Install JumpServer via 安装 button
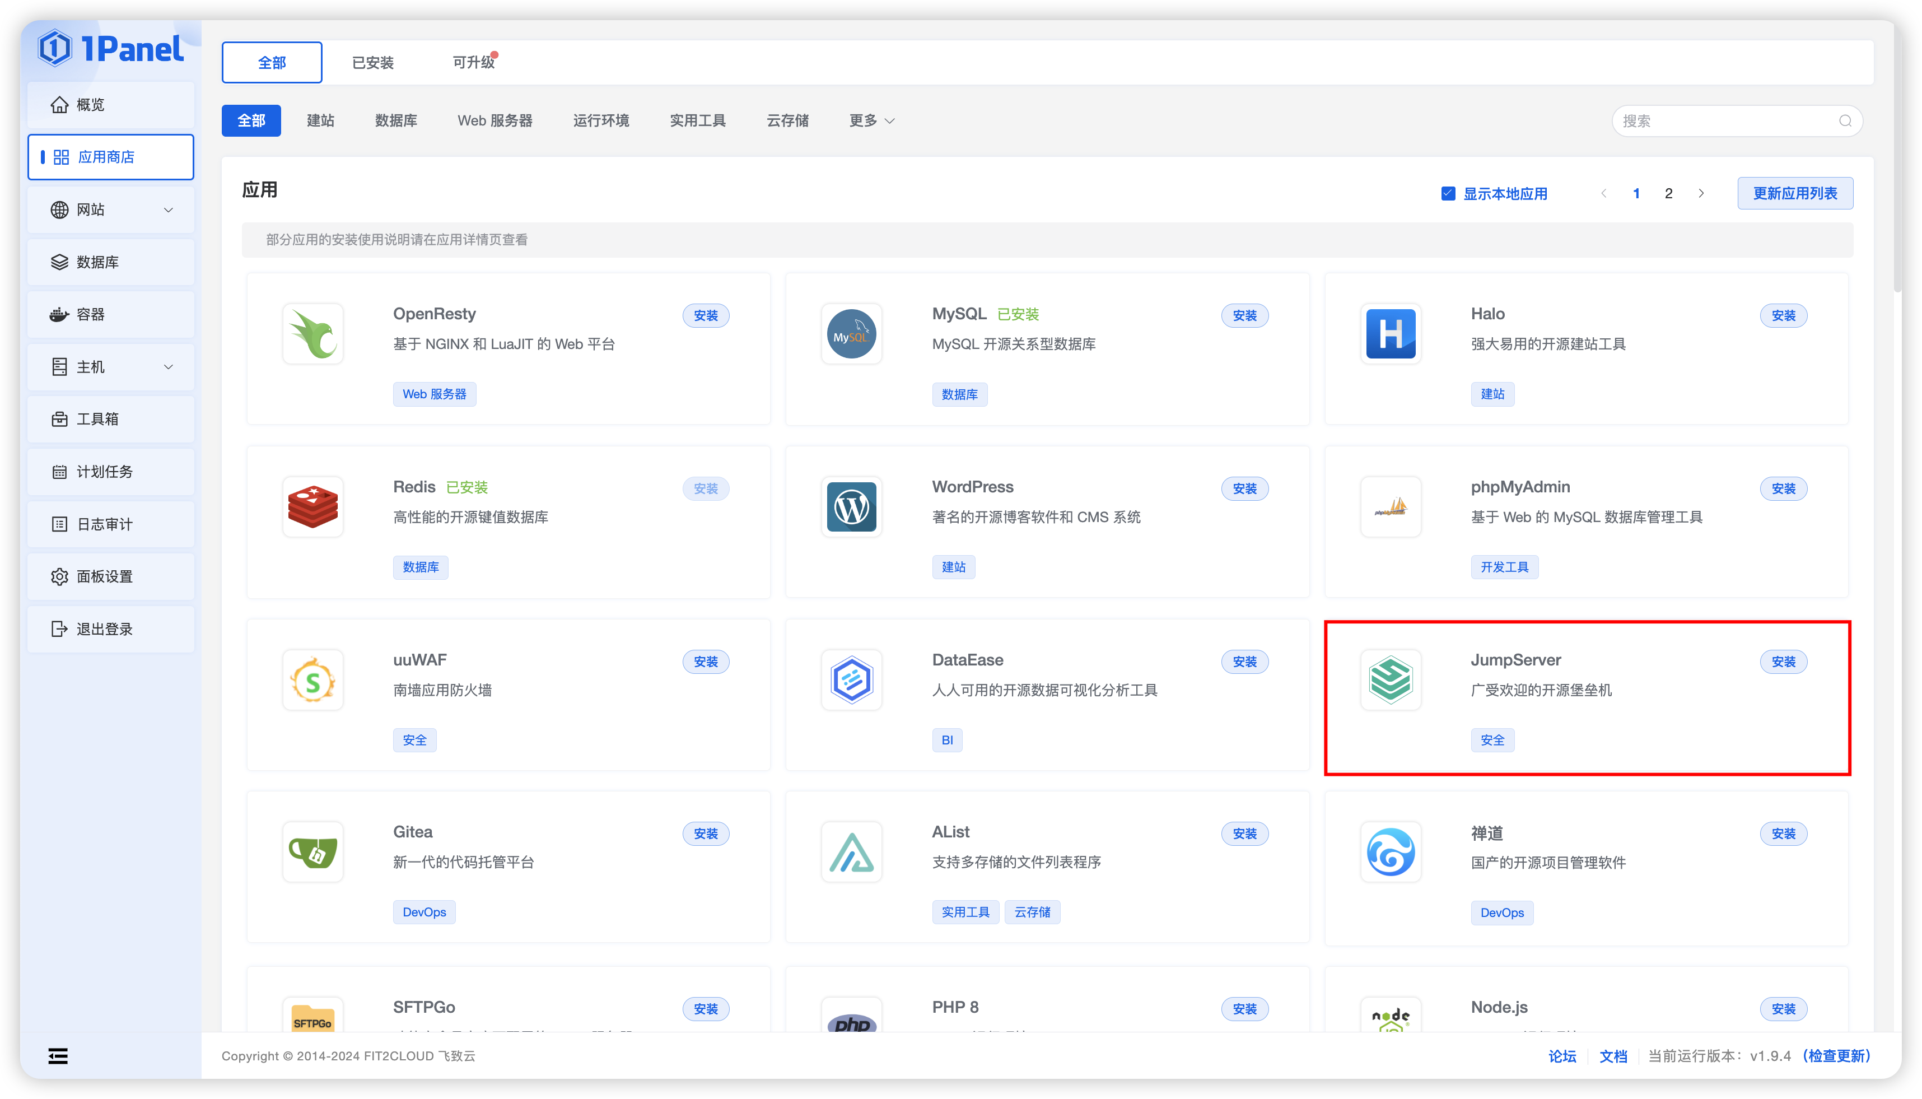 point(1783,662)
